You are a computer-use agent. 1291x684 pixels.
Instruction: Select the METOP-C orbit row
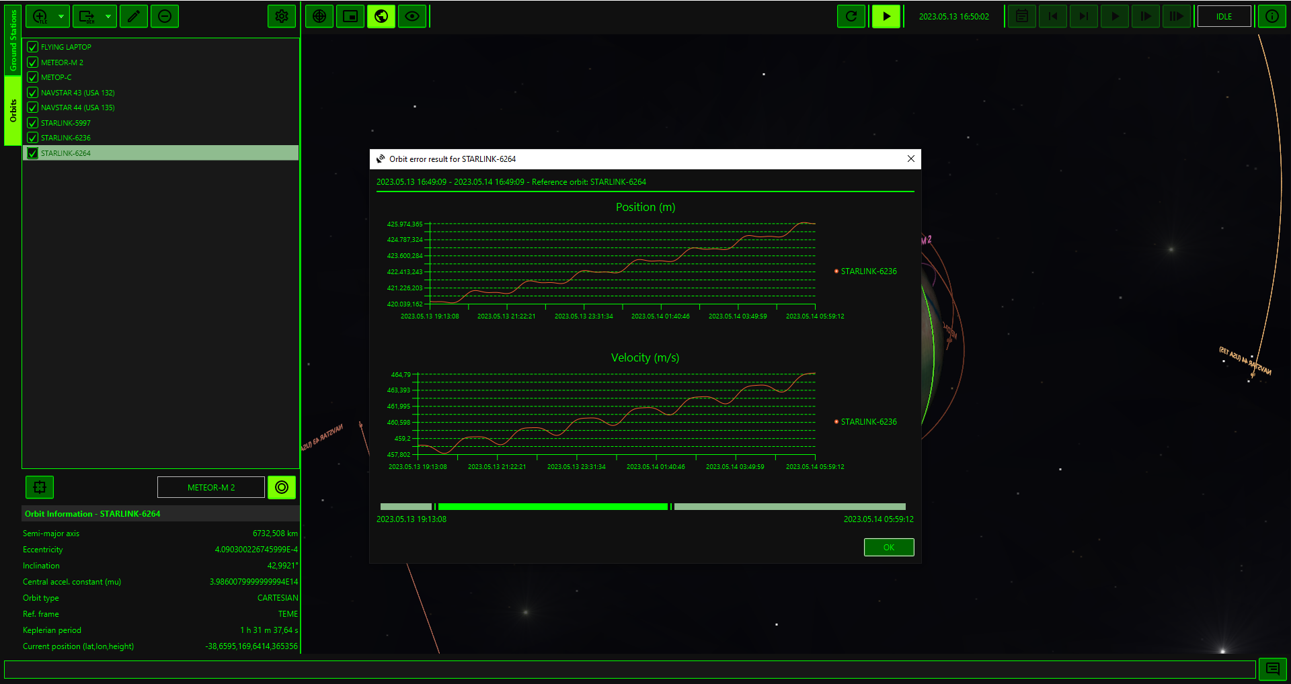pos(161,77)
